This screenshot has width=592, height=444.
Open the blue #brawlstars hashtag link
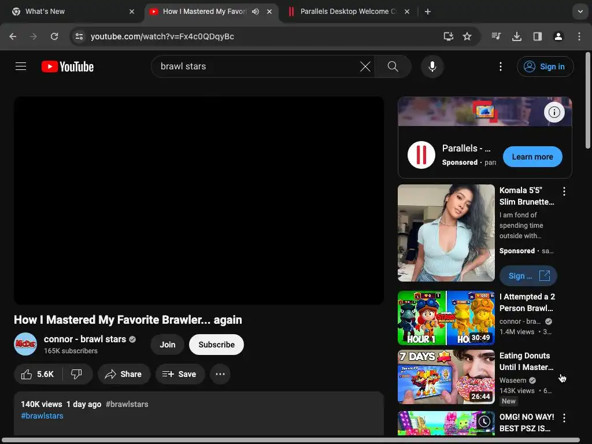pos(42,416)
